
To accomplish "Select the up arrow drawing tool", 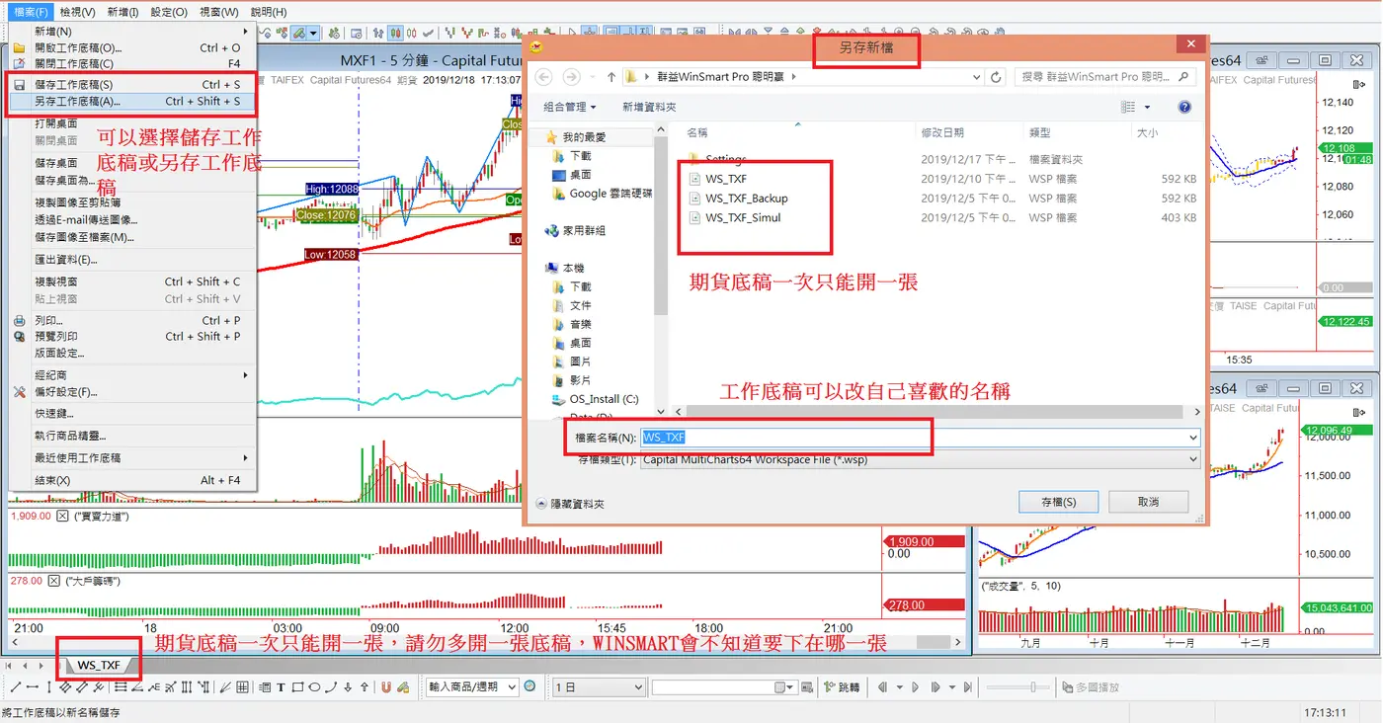I will (365, 687).
